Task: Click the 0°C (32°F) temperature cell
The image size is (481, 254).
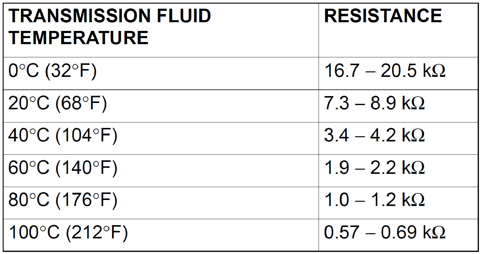Action: (x=53, y=71)
